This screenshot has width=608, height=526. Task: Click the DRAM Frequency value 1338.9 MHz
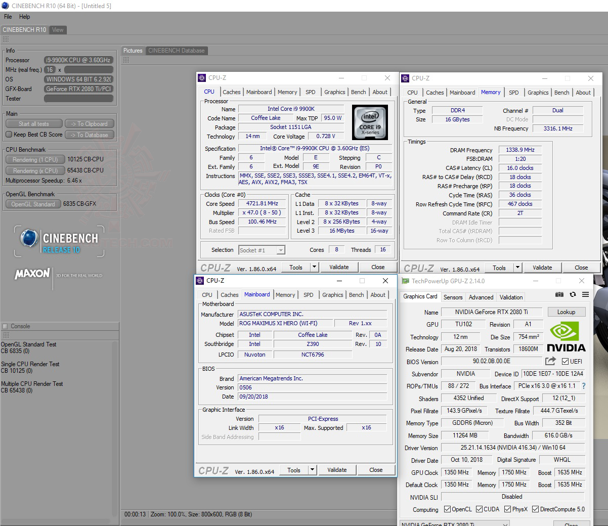520,150
